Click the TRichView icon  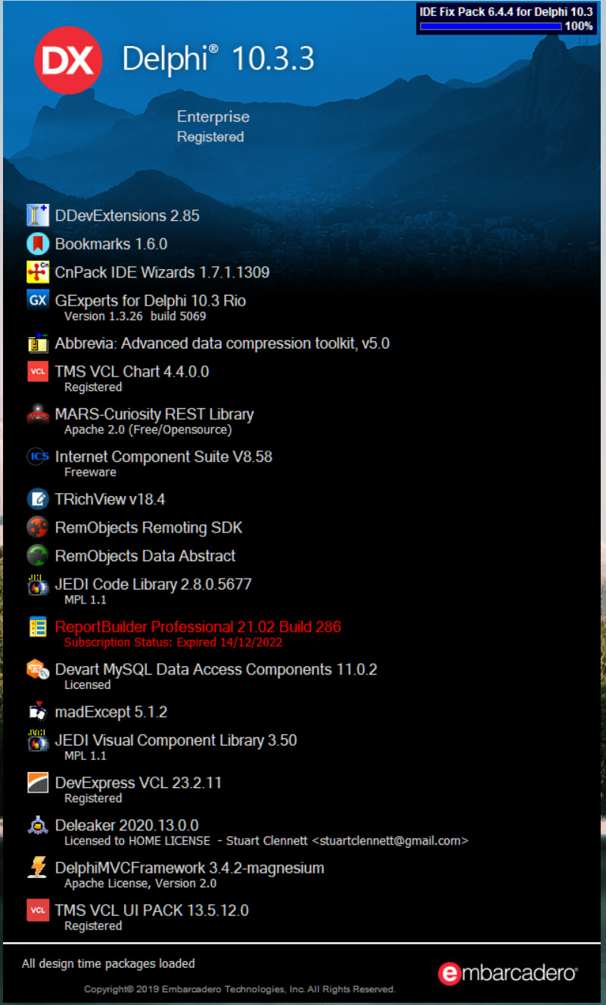[38, 499]
